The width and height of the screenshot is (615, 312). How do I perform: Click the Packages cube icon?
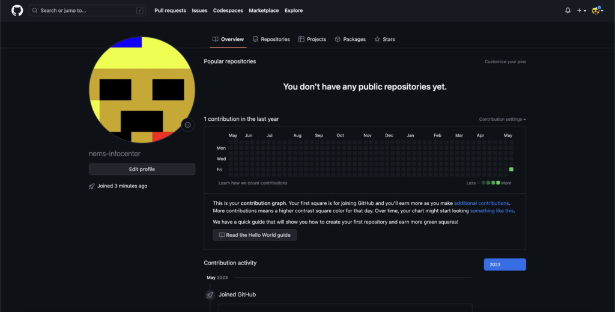tap(338, 39)
